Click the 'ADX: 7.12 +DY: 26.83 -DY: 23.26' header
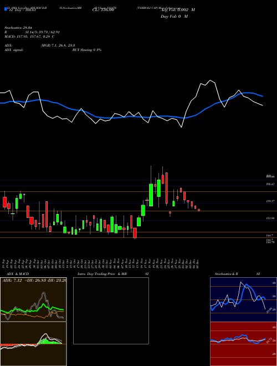Image resolution: width=277 pixels, height=366 pixels. tap(34, 280)
